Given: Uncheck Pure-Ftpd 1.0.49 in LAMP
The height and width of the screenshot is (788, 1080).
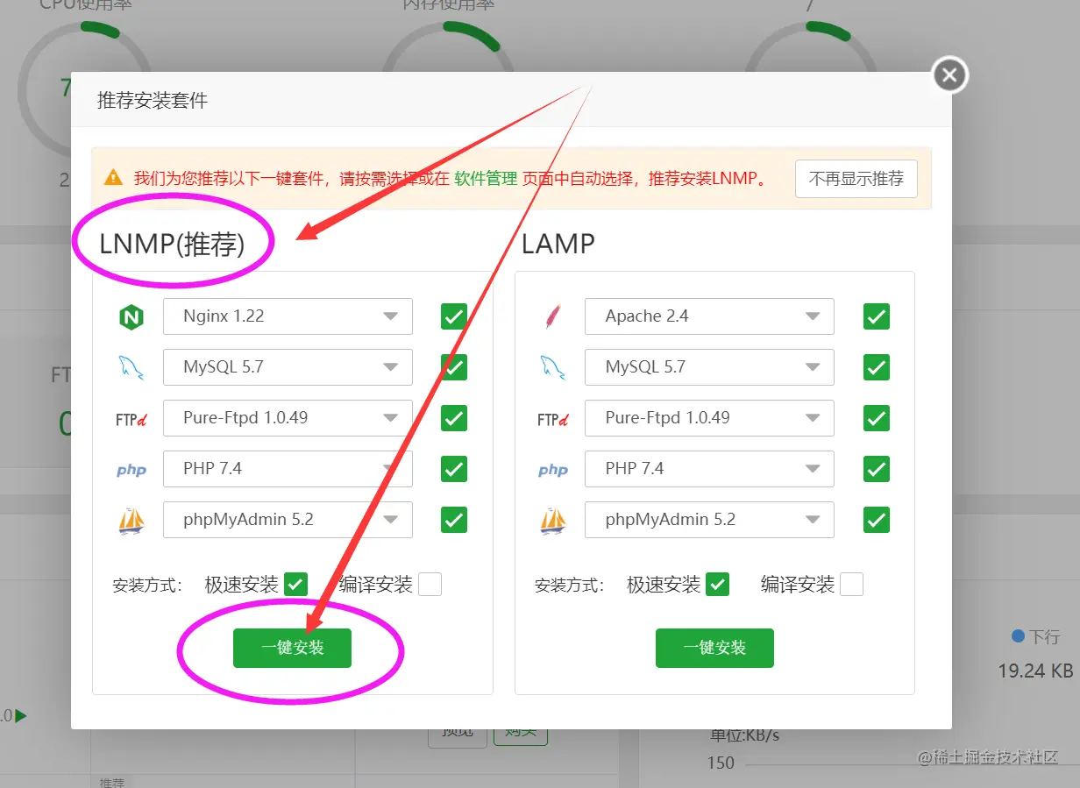Looking at the screenshot, I should click(877, 418).
